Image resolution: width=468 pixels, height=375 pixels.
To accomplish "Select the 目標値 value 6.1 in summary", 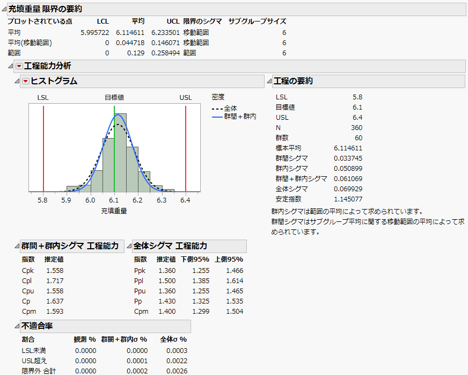I will point(357,107).
